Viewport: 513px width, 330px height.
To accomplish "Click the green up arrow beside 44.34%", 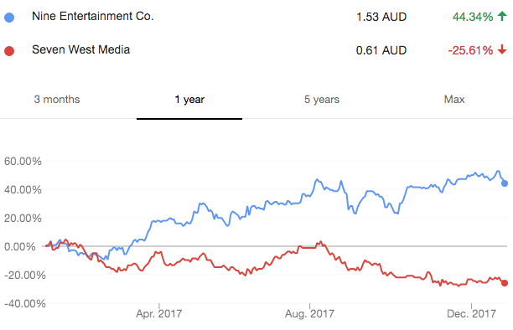I will coord(502,16).
